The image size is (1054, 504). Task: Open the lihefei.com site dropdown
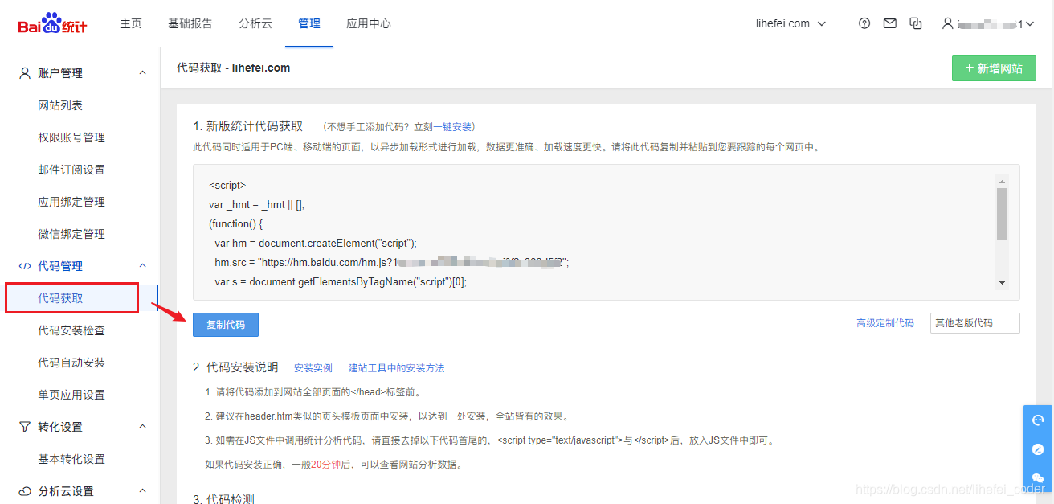point(790,24)
